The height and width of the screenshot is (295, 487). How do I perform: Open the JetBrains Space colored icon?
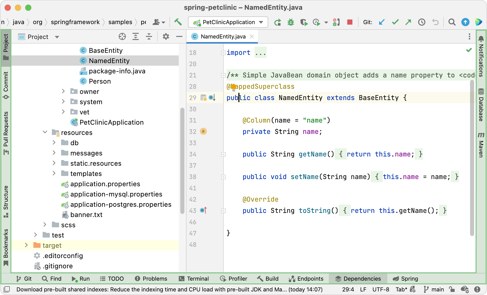(479, 22)
